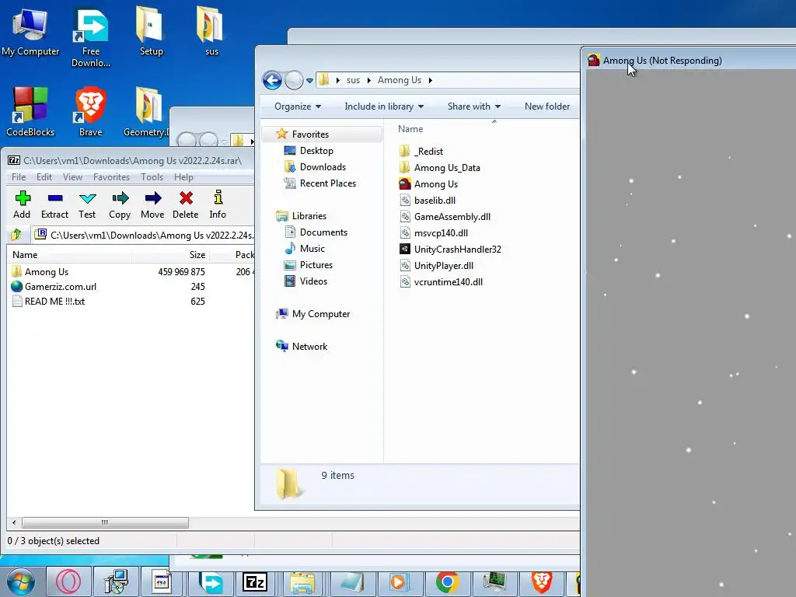Select the Free Download desktop shortcut
The height and width of the screenshot is (597, 796).
(91, 37)
